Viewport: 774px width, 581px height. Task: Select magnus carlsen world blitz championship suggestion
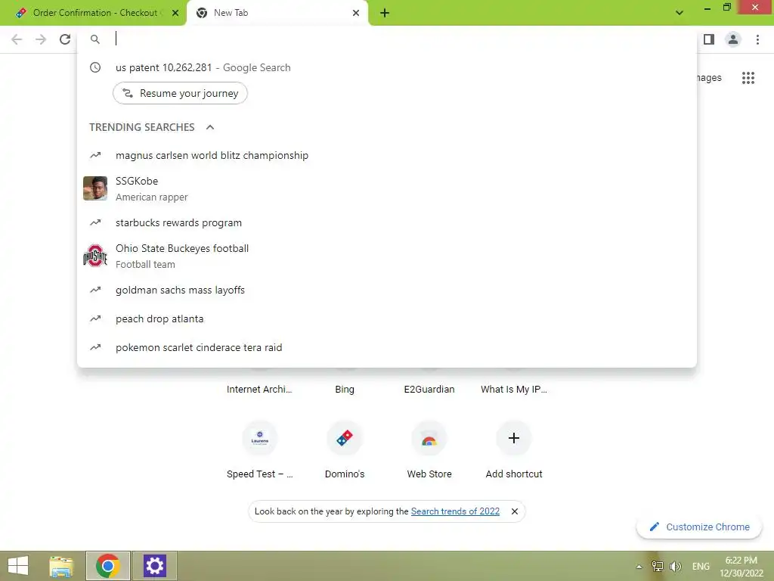coord(387,156)
